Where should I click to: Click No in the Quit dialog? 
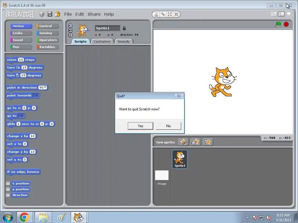pyautogui.click(x=168, y=126)
